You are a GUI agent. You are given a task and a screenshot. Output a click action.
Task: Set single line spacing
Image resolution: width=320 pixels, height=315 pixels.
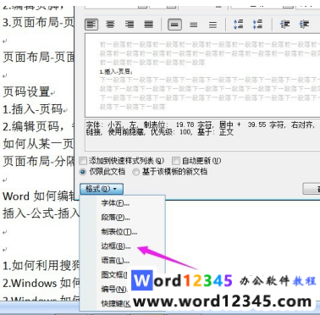174,25
